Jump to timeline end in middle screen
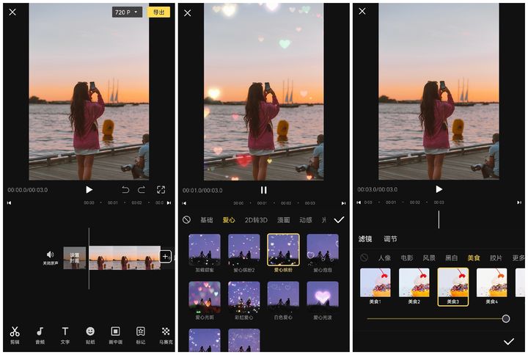Viewport: 528px width, 355px height. 343,203
